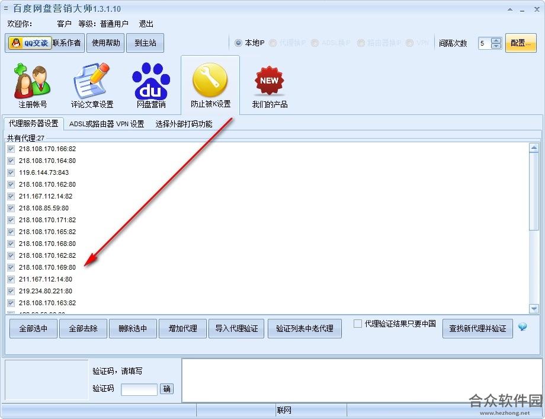Switch to 代理服务器设置 tab

pos(33,123)
